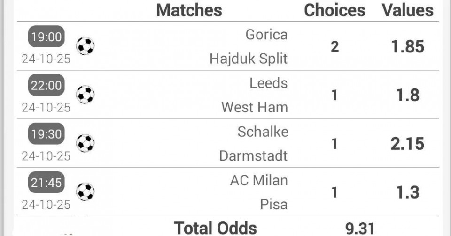
Task: Select the 22:00 time badge
Action: (x=46, y=86)
